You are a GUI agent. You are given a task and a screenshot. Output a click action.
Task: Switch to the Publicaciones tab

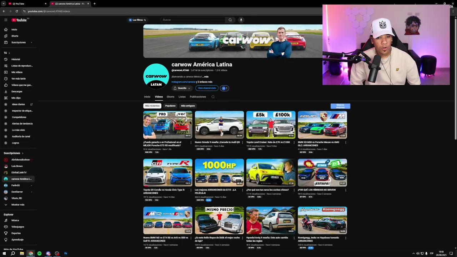point(198,97)
